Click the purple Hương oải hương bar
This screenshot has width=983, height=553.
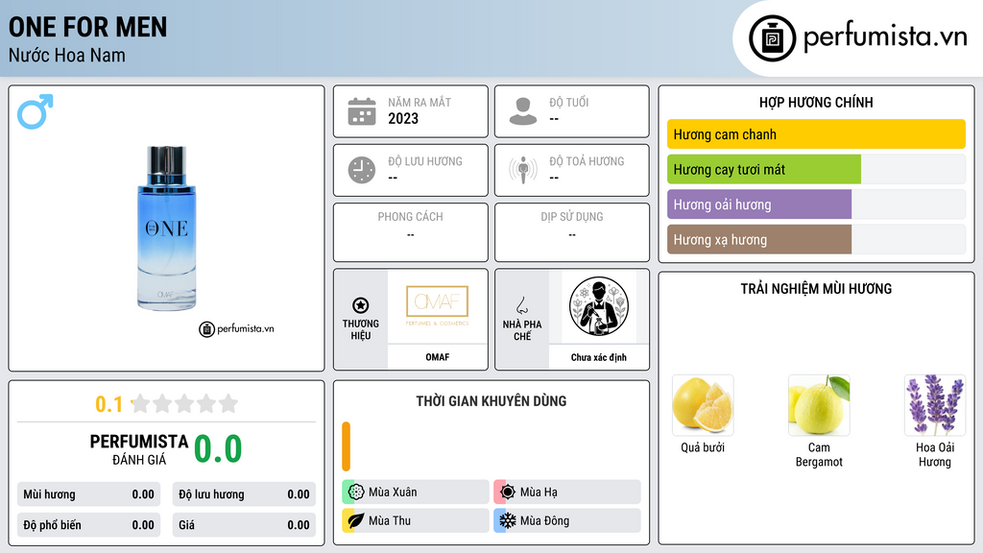pos(759,204)
